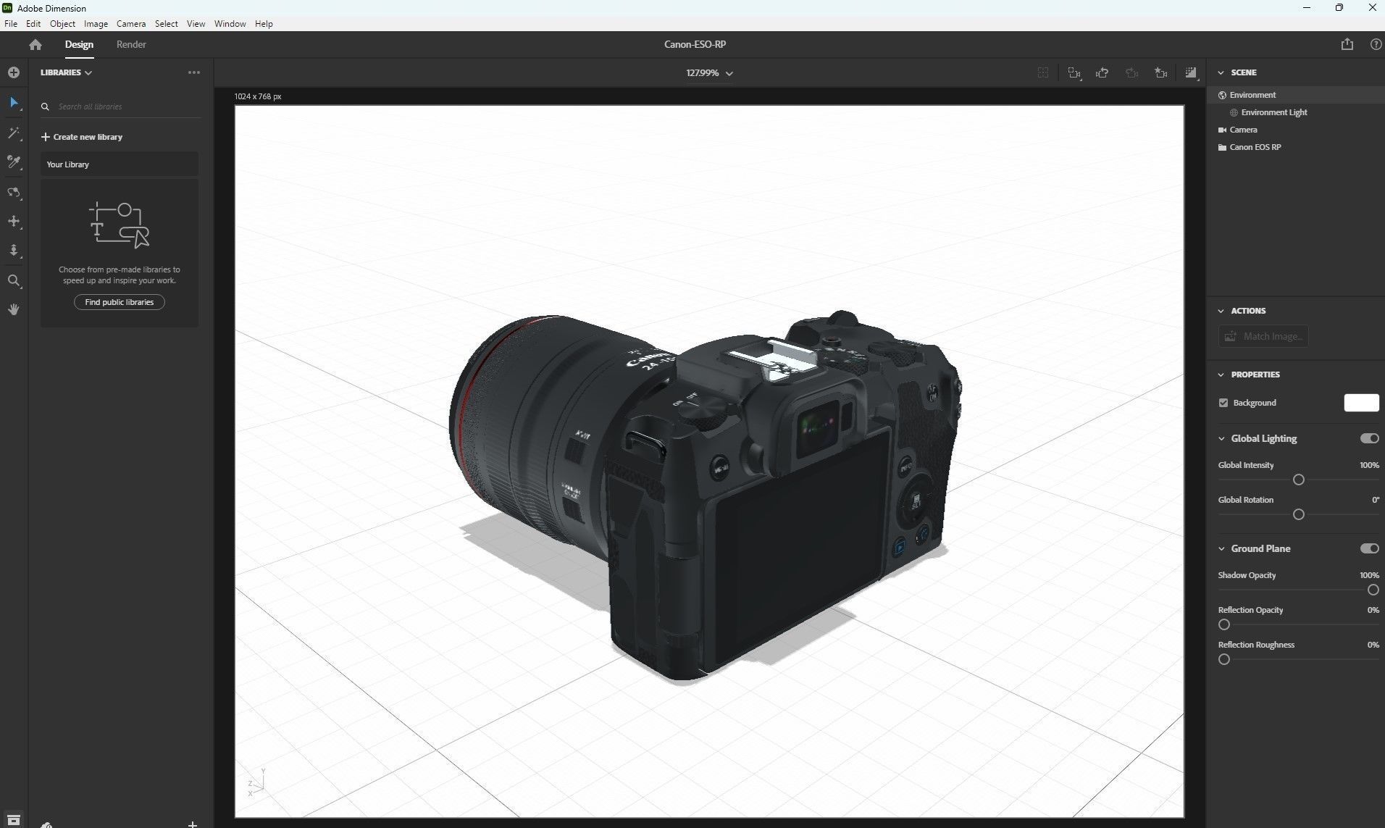The height and width of the screenshot is (828, 1385).
Task: Toggle the Render Preview icon
Action: click(1191, 72)
